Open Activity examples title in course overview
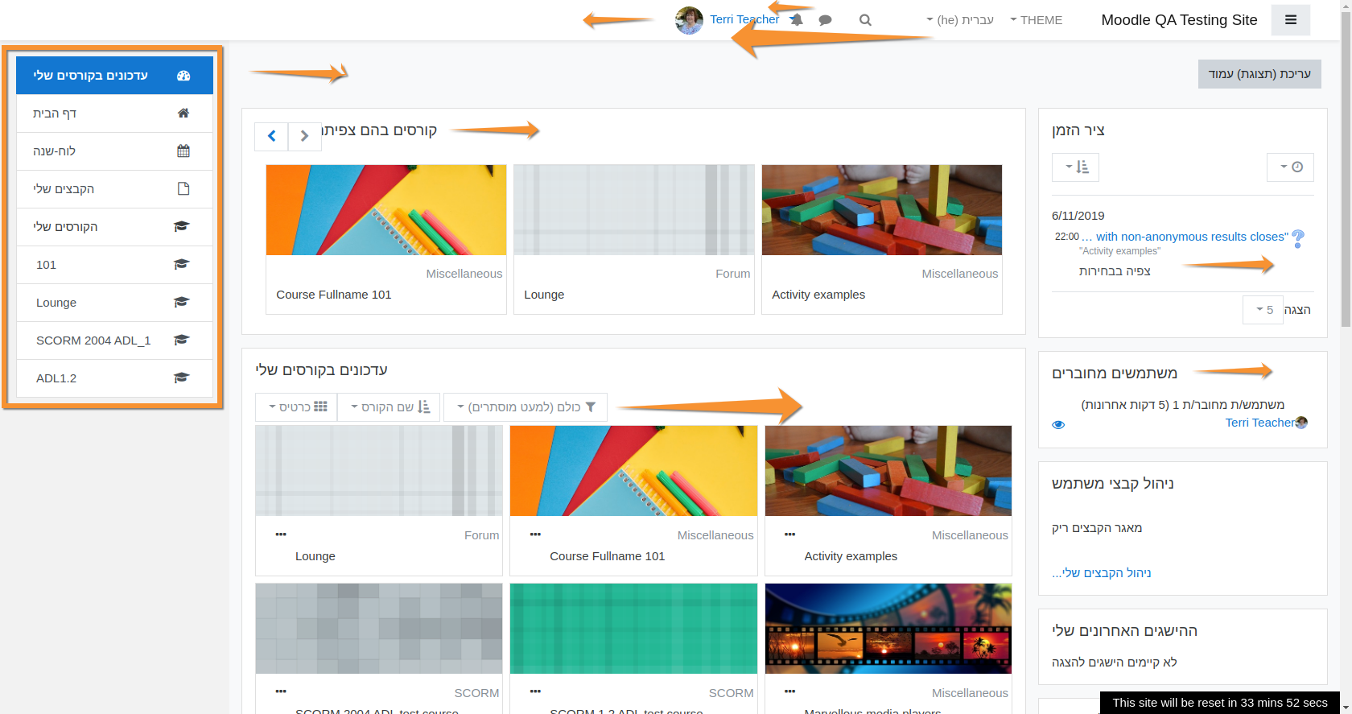Viewport: 1352px width, 714px height. (851, 556)
